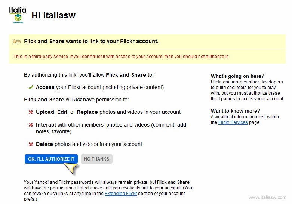Open the Flickr Services link
The image size is (292, 204).
(233, 122)
